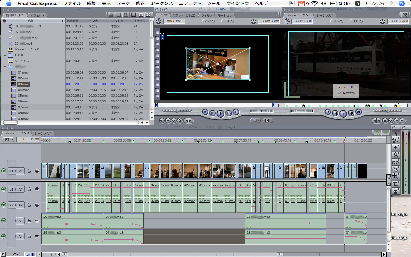Play the Canvas sequence
The image size is (411, 257).
point(343,113)
